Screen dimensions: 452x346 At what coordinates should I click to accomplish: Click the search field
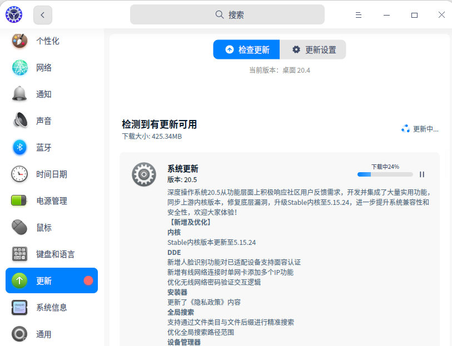227,14
